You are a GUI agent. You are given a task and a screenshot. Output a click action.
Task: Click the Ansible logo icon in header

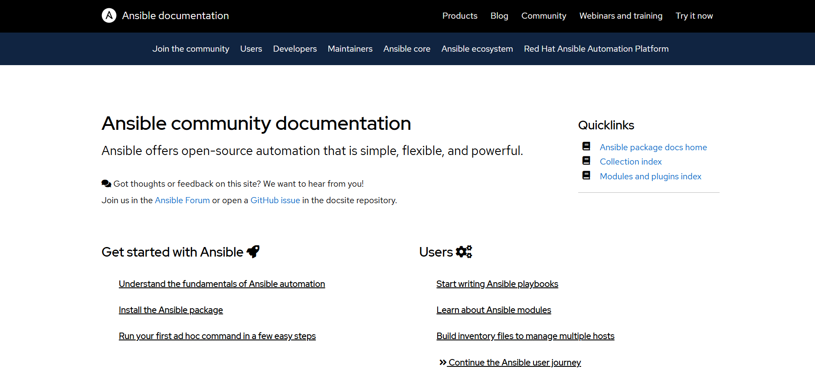pyautogui.click(x=109, y=16)
